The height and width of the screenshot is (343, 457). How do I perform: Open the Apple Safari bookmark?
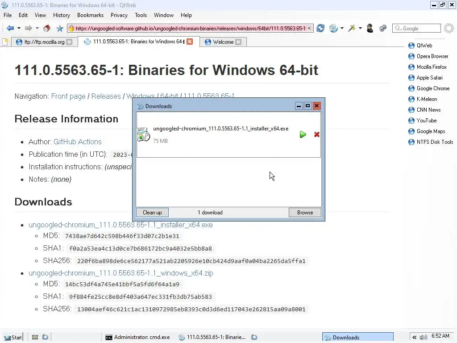425,78
